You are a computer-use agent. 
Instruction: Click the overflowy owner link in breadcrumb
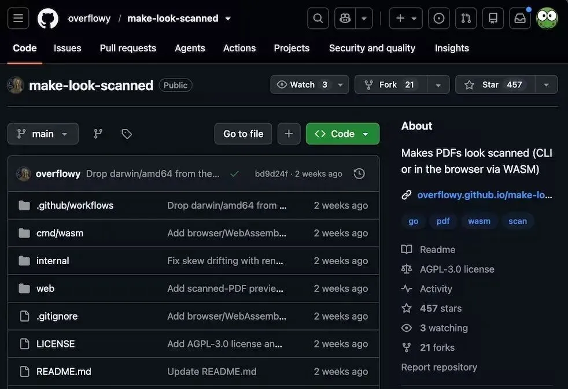click(89, 18)
